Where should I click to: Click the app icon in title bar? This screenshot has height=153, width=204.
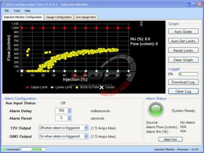click(x=4, y=4)
